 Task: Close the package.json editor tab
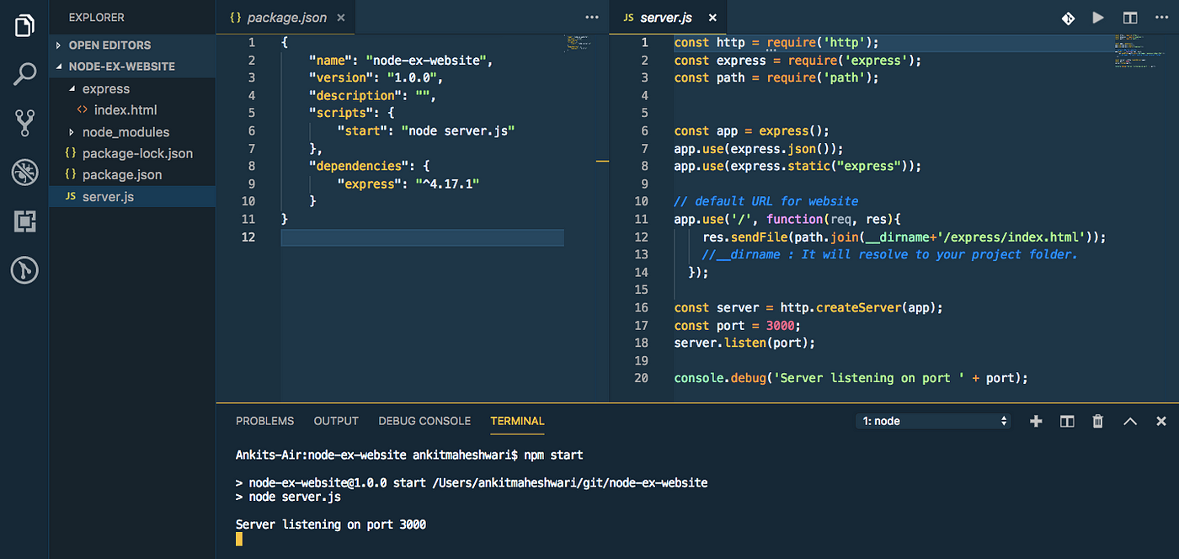click(x=341, y=18)
